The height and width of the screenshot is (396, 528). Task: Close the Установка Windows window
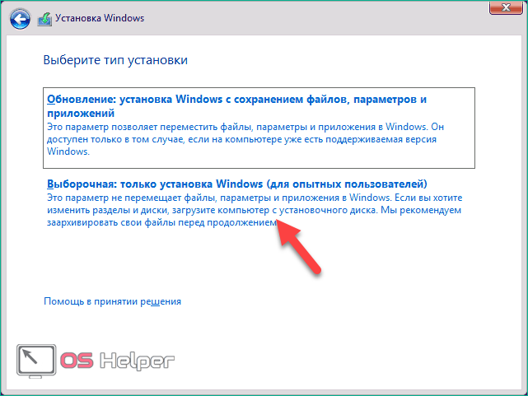506,7
